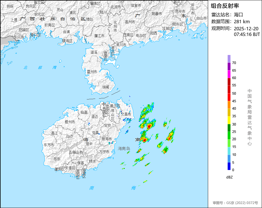The height and width of the screenshot is (208, 262).
Task: Click the 雷州市 map label
Action: [92, 72]
